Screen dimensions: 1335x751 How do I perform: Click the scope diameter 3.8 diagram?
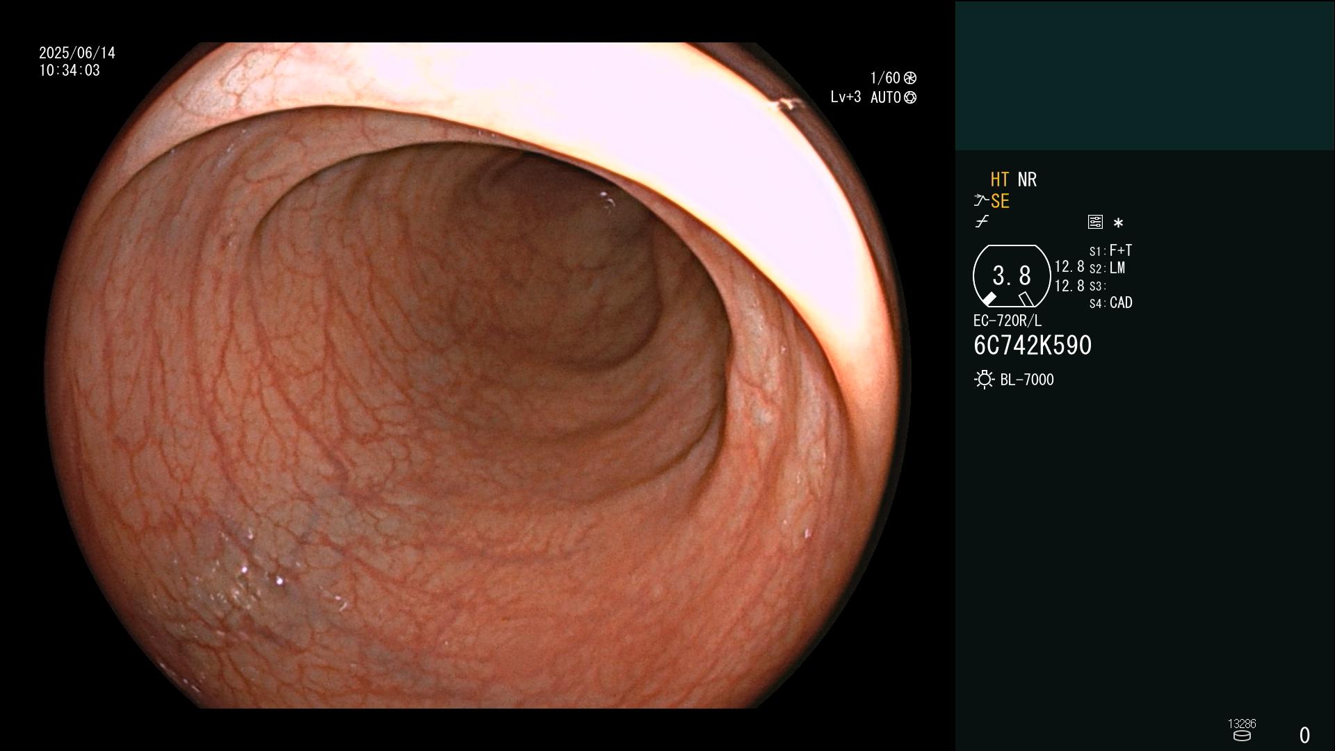click(x=1011, y=276)
